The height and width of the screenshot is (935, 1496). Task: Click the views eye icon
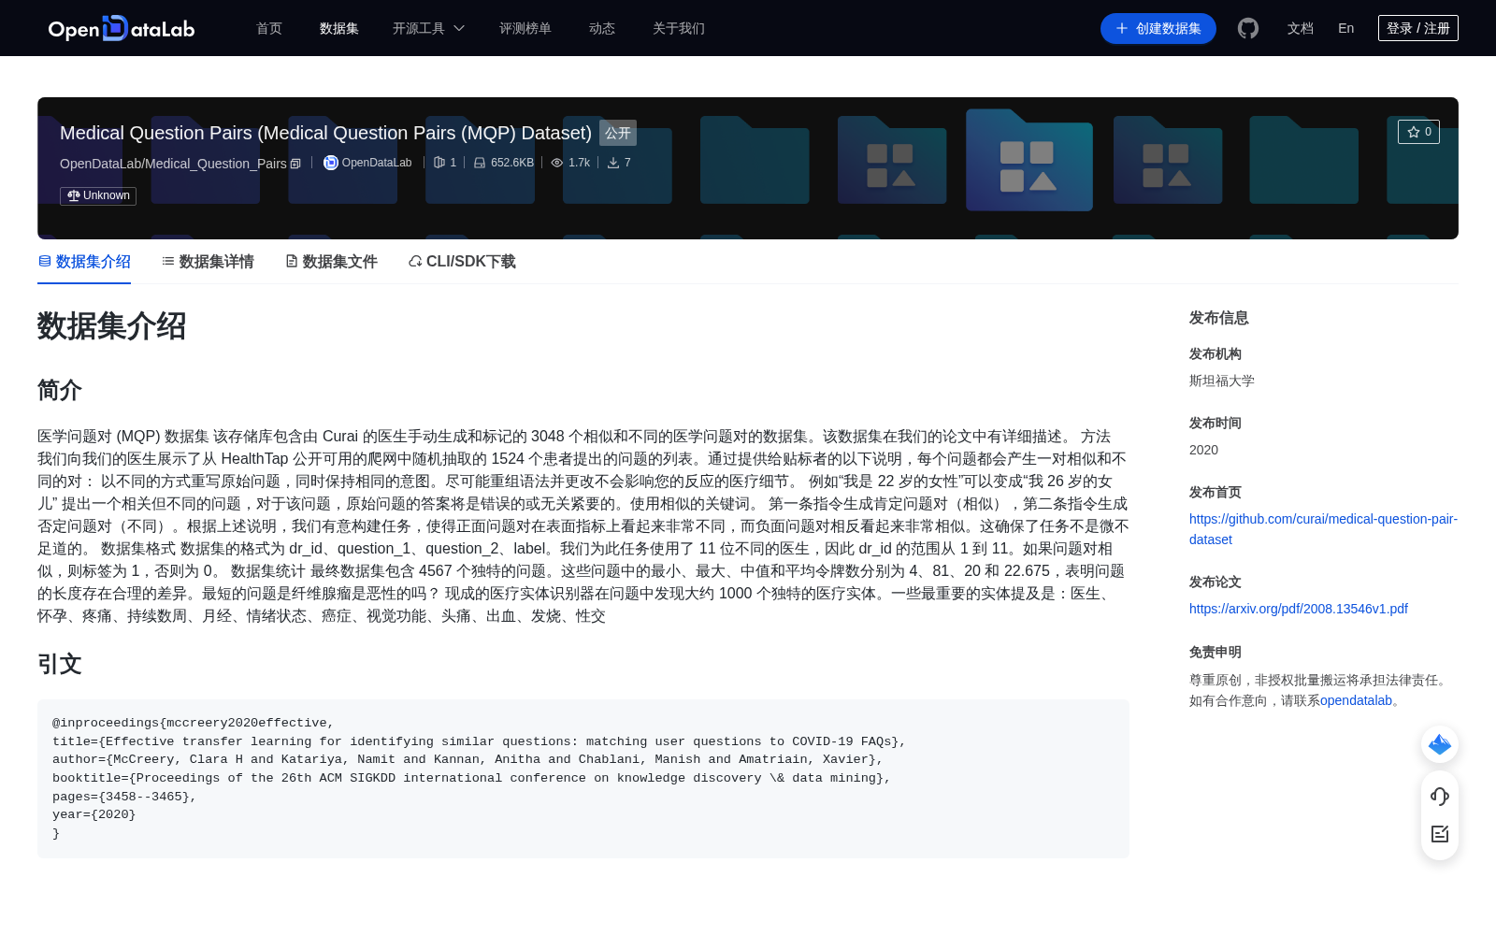coord(557,163)
